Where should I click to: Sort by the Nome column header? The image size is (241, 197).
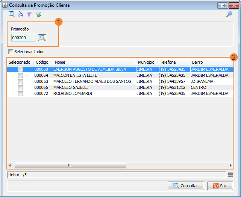tap(94, 62)
